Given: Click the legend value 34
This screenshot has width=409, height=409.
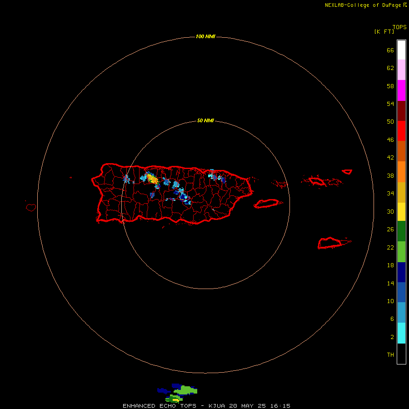Looking at the screenshot, I should (x=390, y=193).
